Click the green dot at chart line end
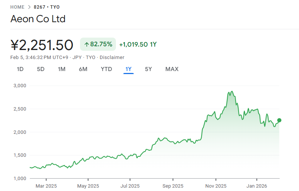The height and width of the screenshot is (191, 299). pos(279,120)
